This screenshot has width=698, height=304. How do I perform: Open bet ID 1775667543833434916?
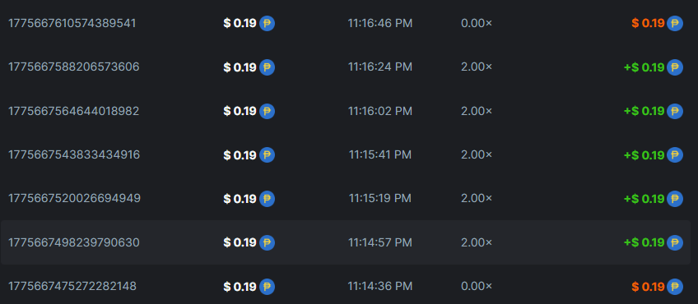74,154
